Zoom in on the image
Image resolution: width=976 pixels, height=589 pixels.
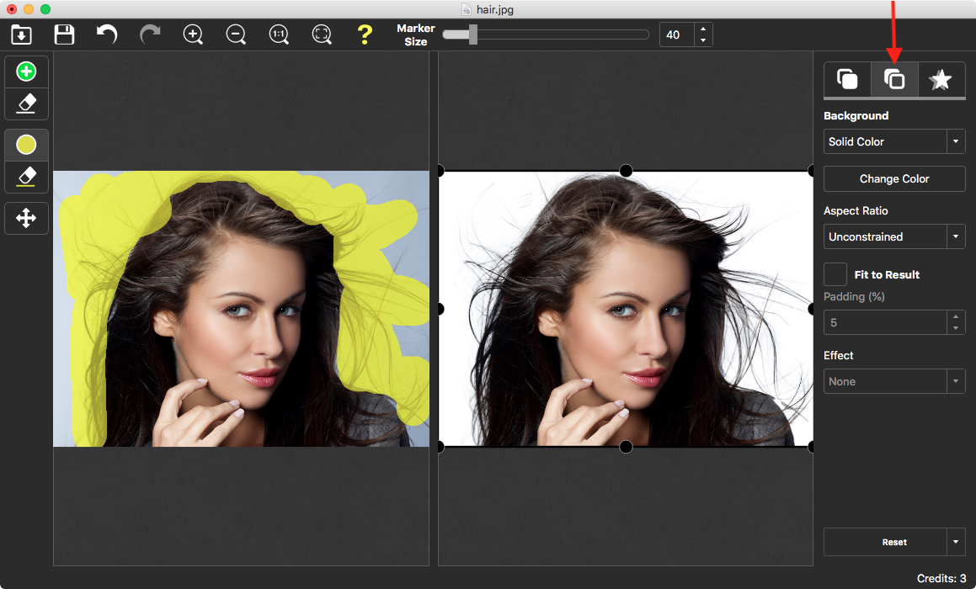pyautogui.click(x=193, y=34)
